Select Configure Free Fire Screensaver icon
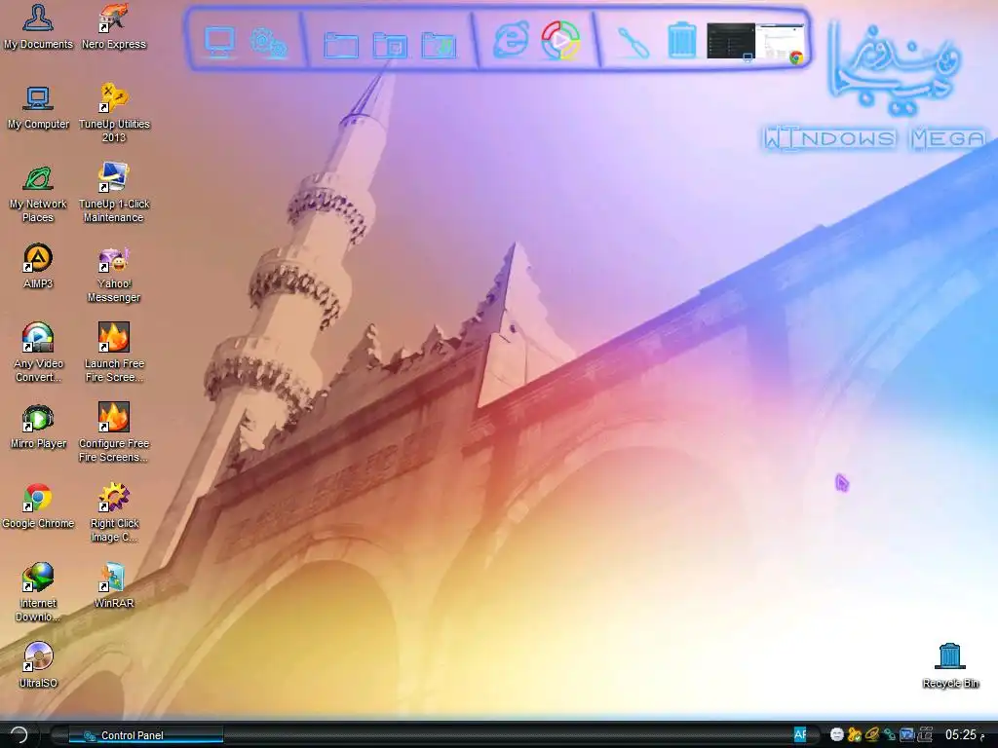Viewport: 998px width, 748px height. 114,432
